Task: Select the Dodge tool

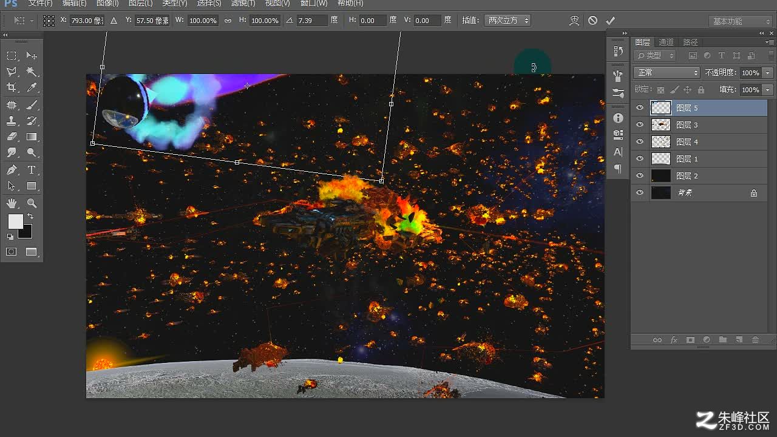Action: pos(32,152)
